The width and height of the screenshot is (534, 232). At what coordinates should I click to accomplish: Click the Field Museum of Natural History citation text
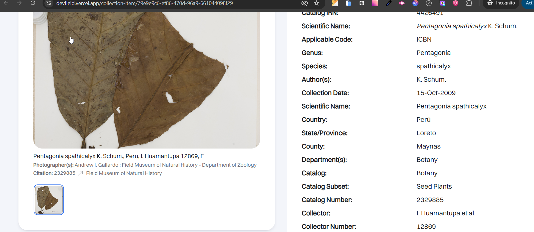click(x=124, y=173)
